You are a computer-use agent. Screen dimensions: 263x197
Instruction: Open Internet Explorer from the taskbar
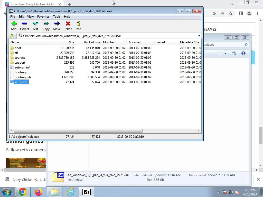pos(70,192)
